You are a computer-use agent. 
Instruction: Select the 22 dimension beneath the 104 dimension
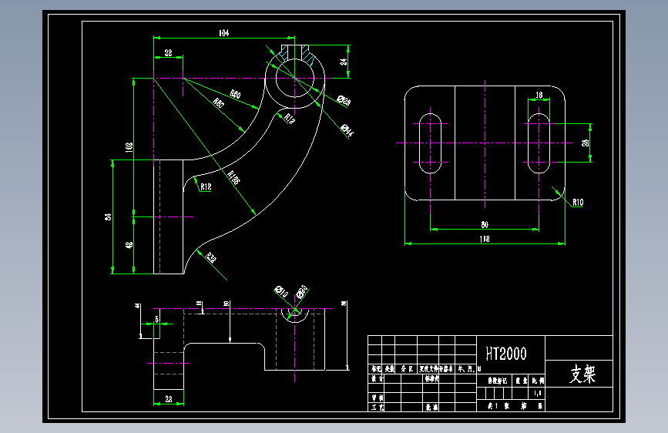point(168,52)
